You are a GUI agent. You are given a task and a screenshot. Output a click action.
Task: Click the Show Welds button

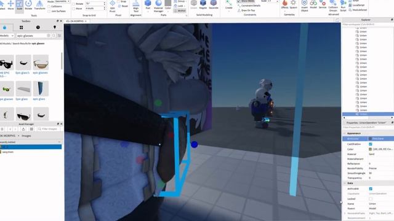point(246,1)
